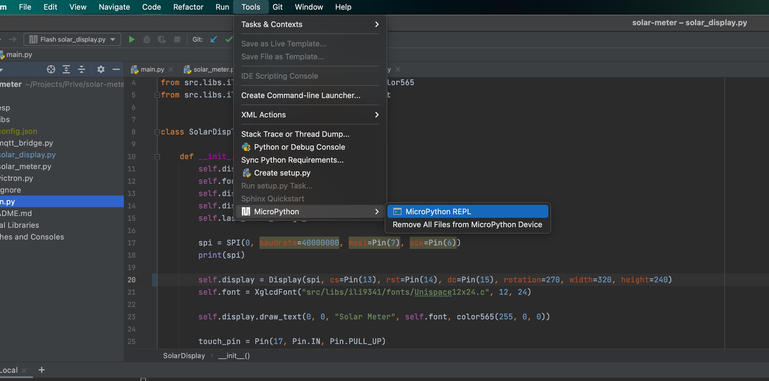Click Select Opened File target icon

point(51,69)
